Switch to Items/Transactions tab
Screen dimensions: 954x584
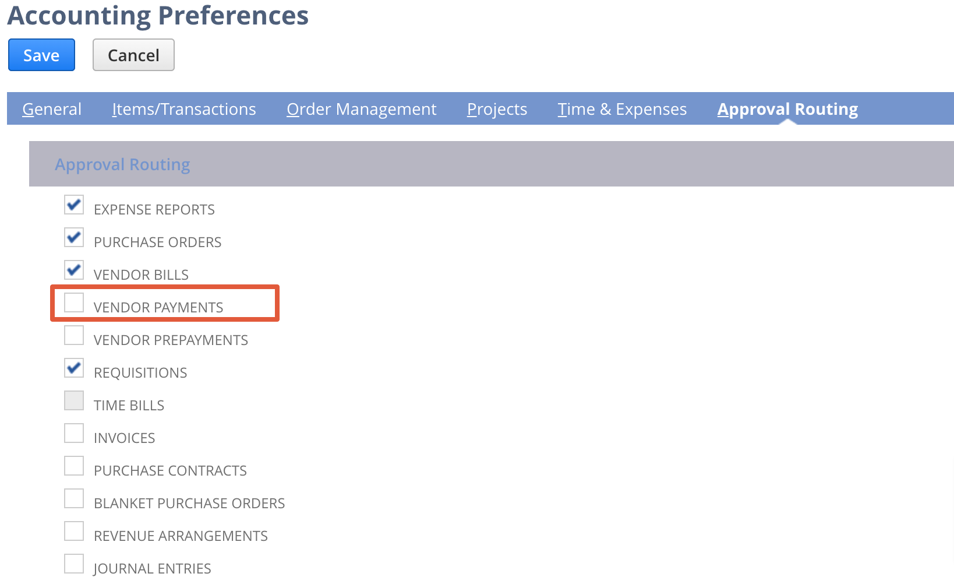pyautogui.click(x=184, y=109)
